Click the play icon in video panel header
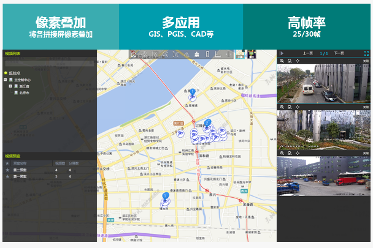373x248 pixels. 283,54
